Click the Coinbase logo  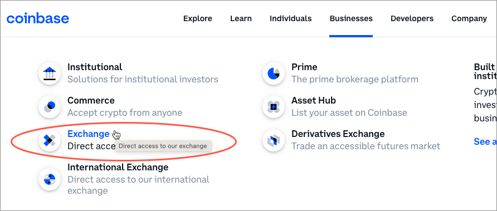(x=38, y=19)
